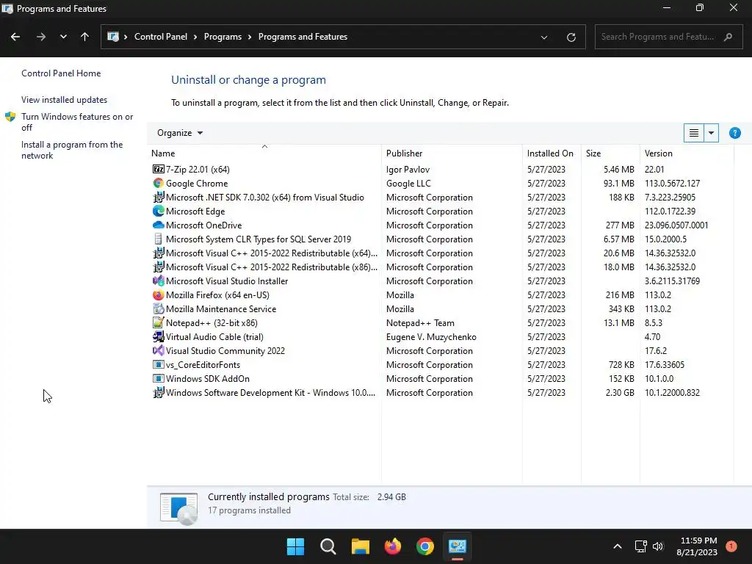The height and width of the screenshot is (564, 752).
Task: Open the view options dropdown arrow
Action: pos(711,133)
